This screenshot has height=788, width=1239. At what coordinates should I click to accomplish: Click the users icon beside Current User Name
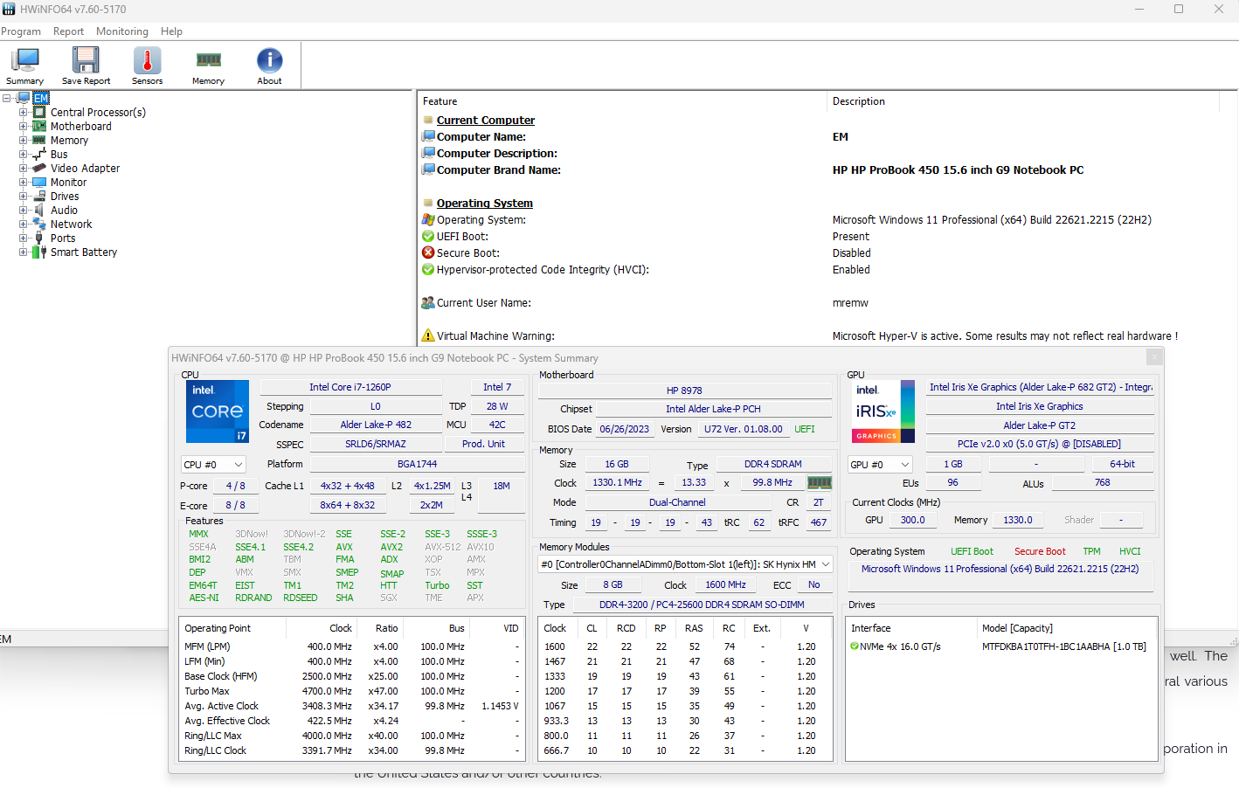[x=428, y=303]
